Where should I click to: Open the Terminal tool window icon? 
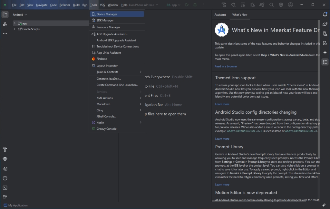tap(5, 187)
